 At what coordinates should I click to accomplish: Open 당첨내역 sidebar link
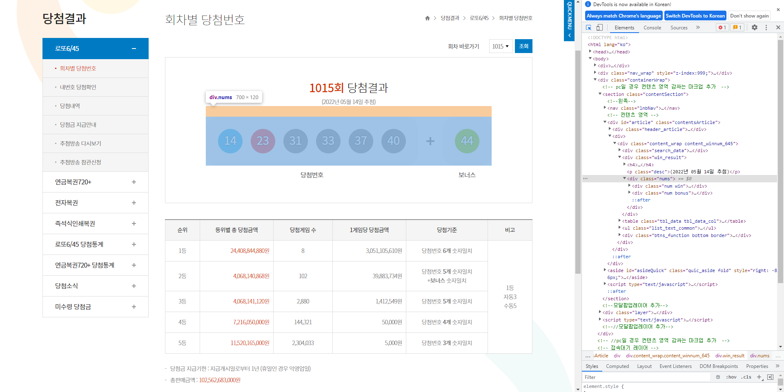pyautogui.click(x=70, y=106)
